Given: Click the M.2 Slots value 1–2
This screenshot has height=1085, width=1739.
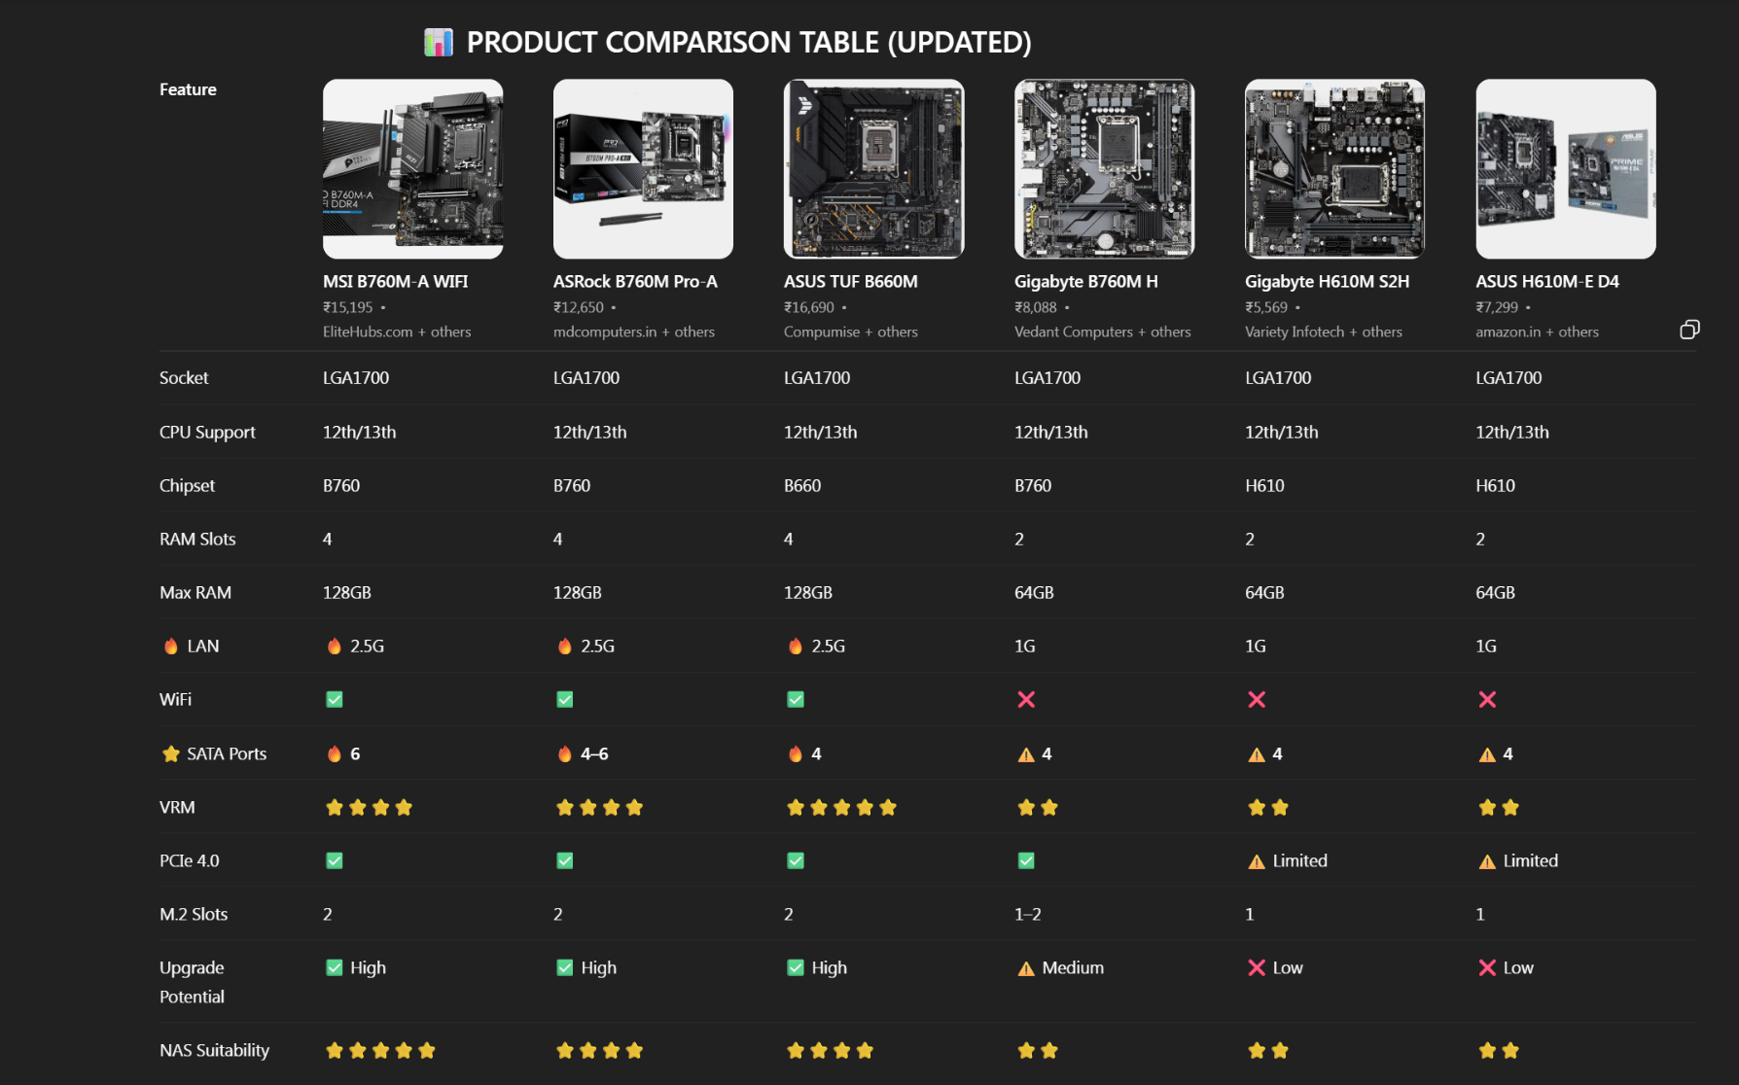Looking at the screenshot, I should click(x=1028, y=914).
